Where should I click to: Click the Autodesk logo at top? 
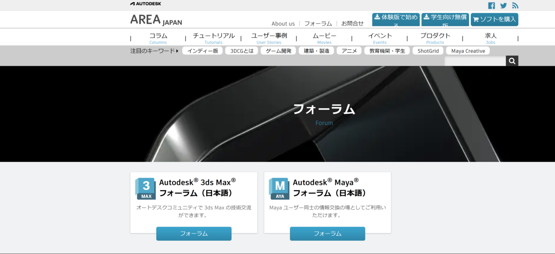(146, 4)
